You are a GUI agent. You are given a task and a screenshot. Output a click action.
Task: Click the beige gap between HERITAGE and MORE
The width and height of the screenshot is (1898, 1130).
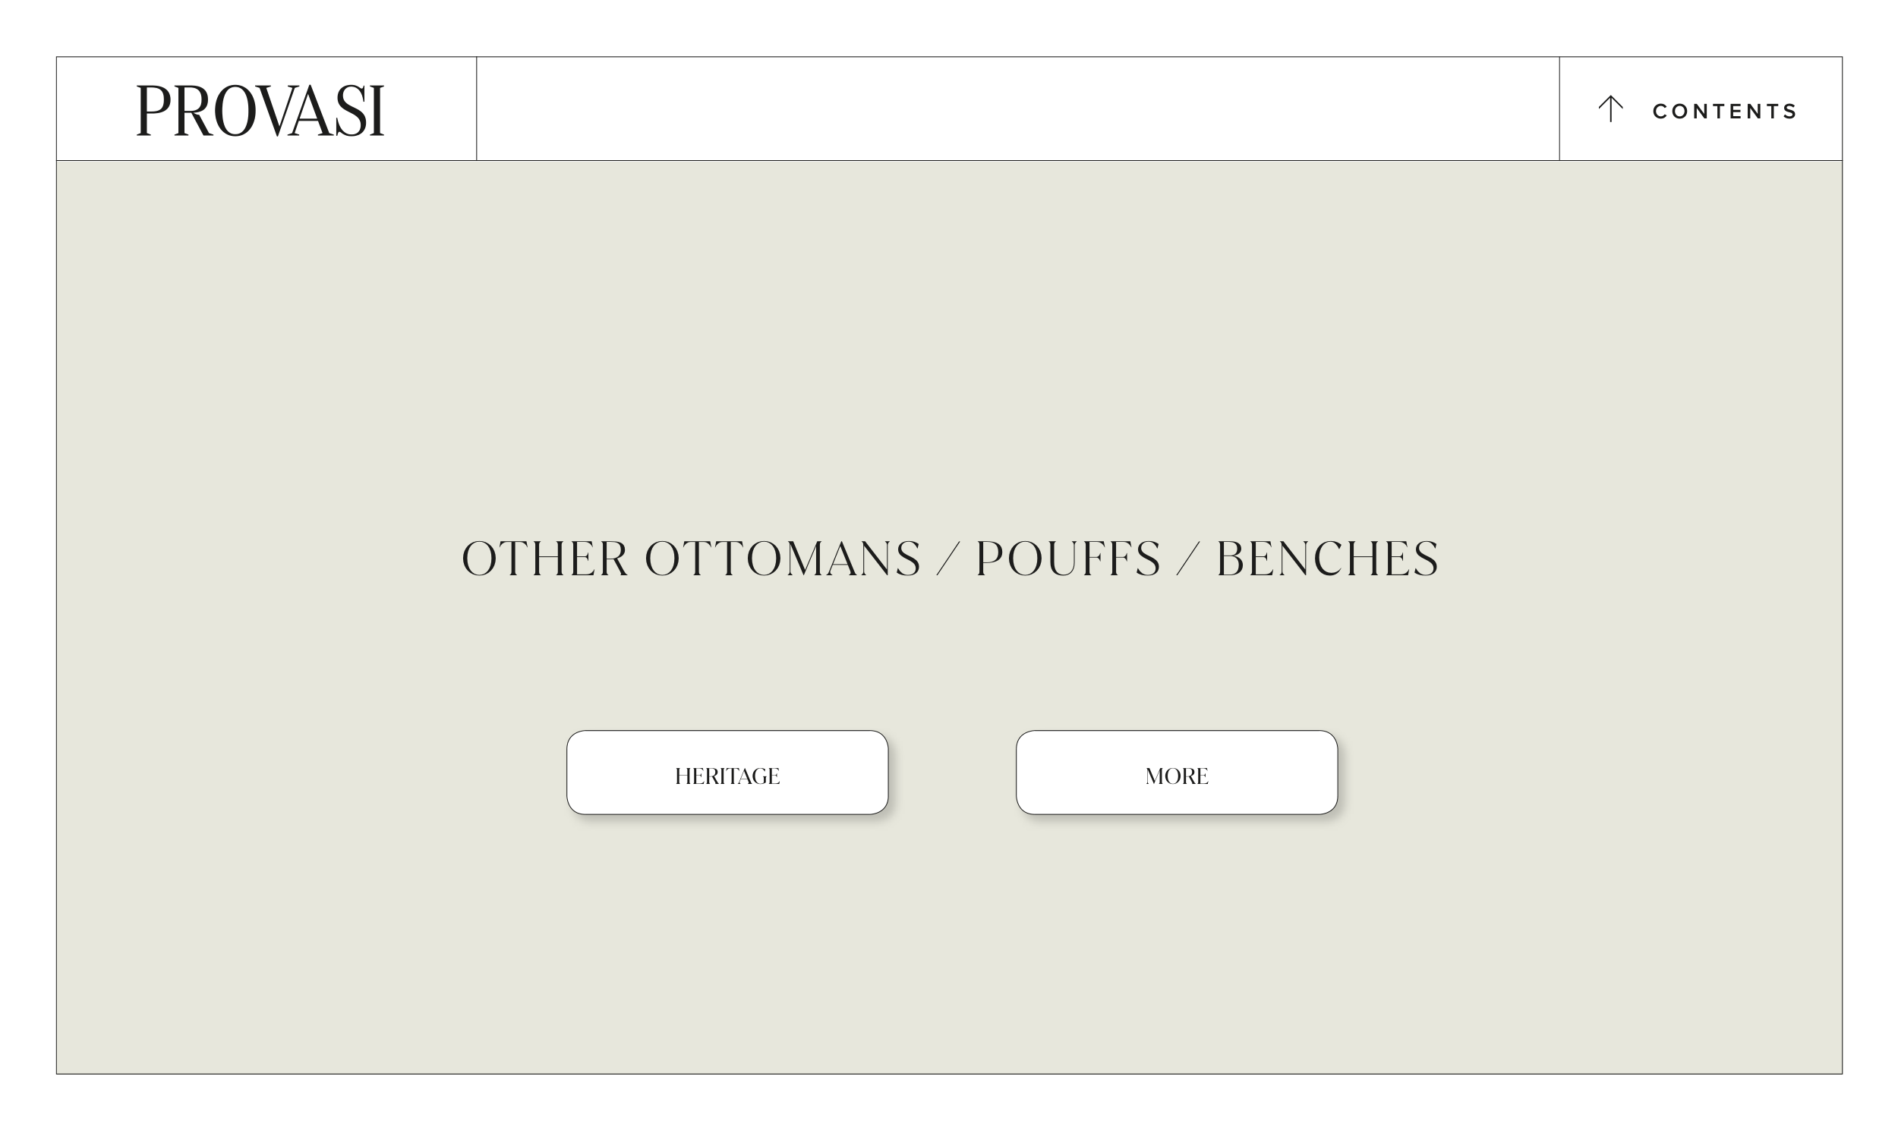(952, 773)
